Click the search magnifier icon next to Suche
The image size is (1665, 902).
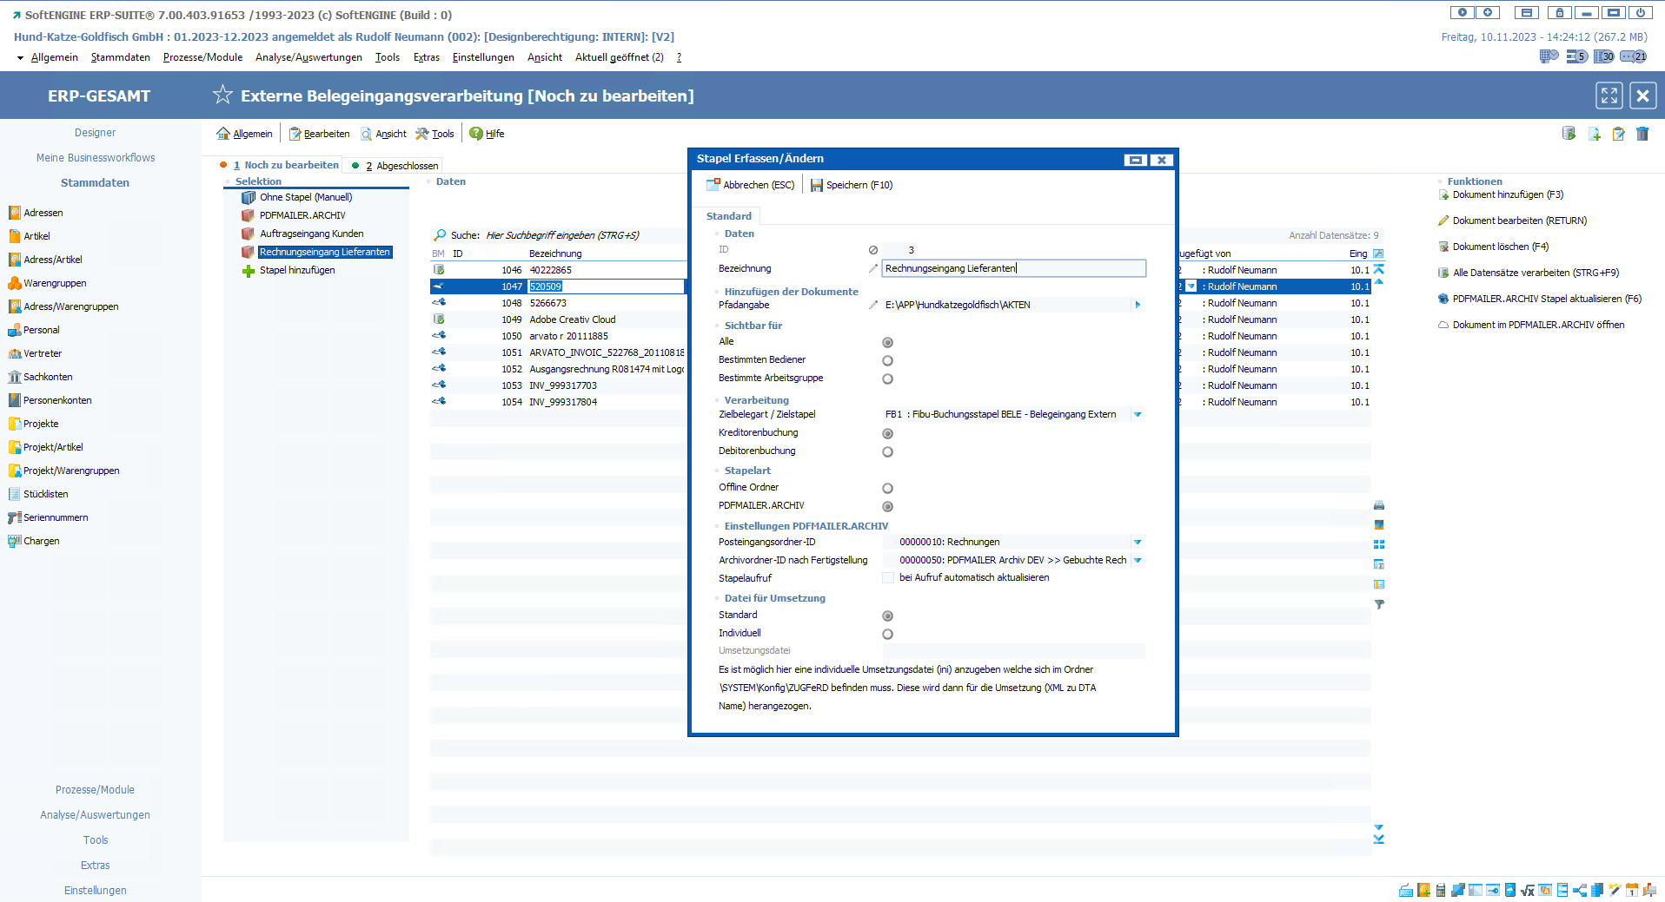point(440,235)
